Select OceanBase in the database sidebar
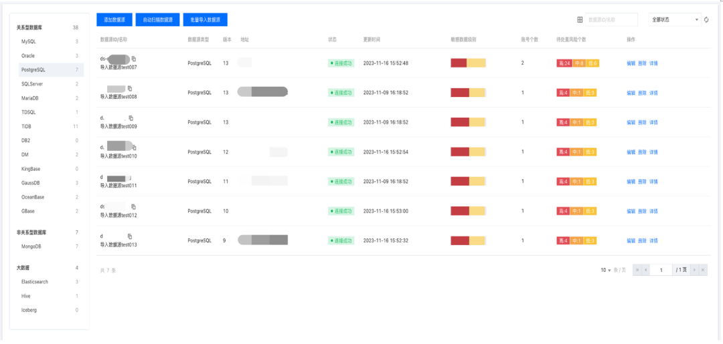 pos(51,197)
